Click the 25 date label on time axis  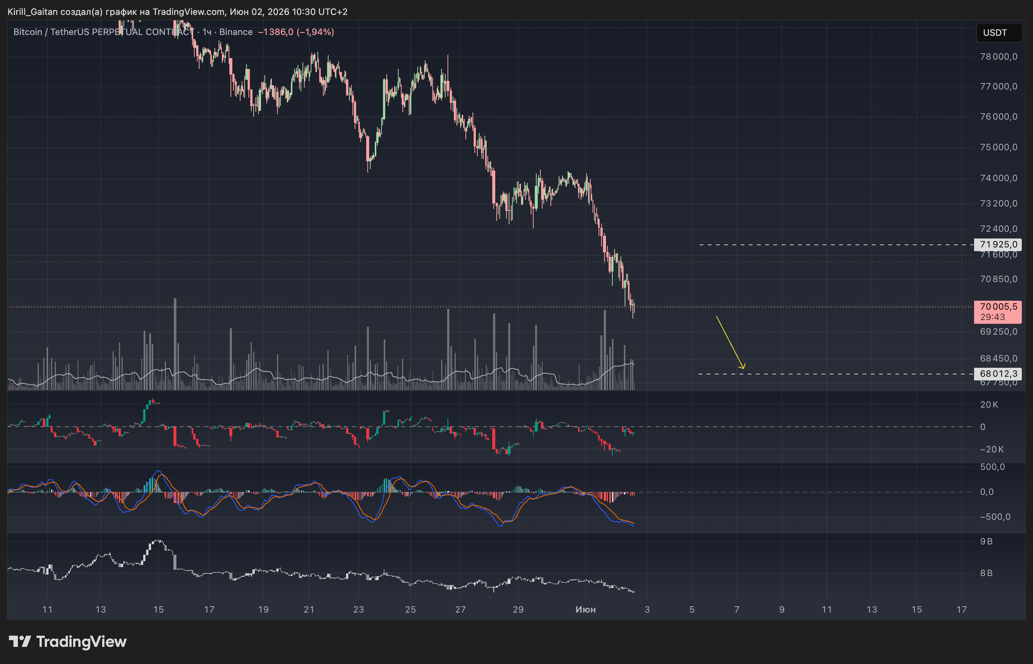click(x=410, y=610)
